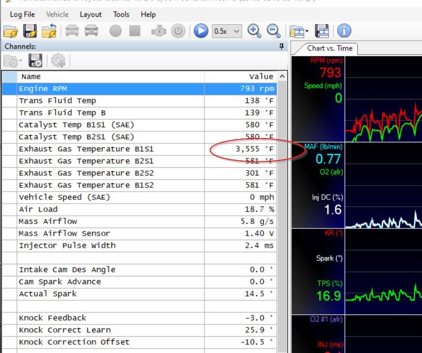Select Vehicle Speed (SAE) row
Screen dimensions: 422x353
[x=139, y=197]
